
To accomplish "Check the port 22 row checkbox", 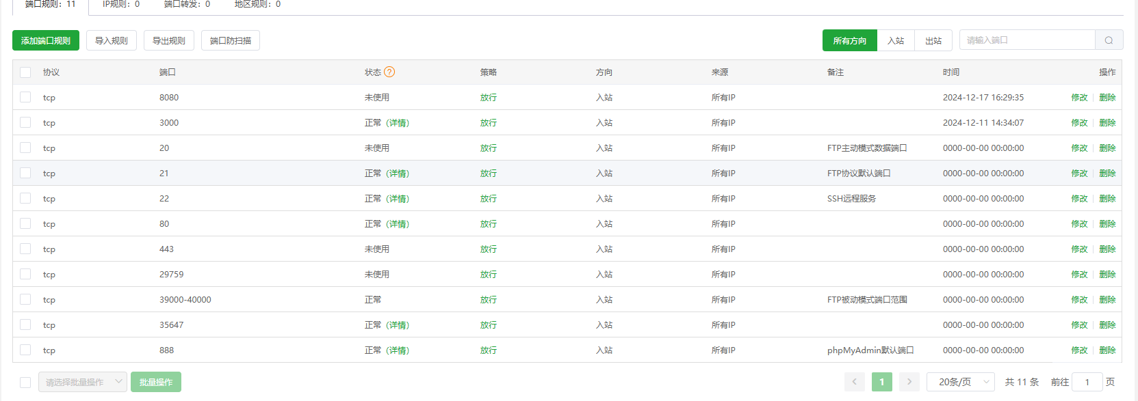I will tap(25, 198).
